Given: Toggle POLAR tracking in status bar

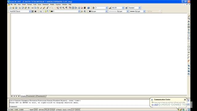Looking at the screenshot, I should pos(47,110).
